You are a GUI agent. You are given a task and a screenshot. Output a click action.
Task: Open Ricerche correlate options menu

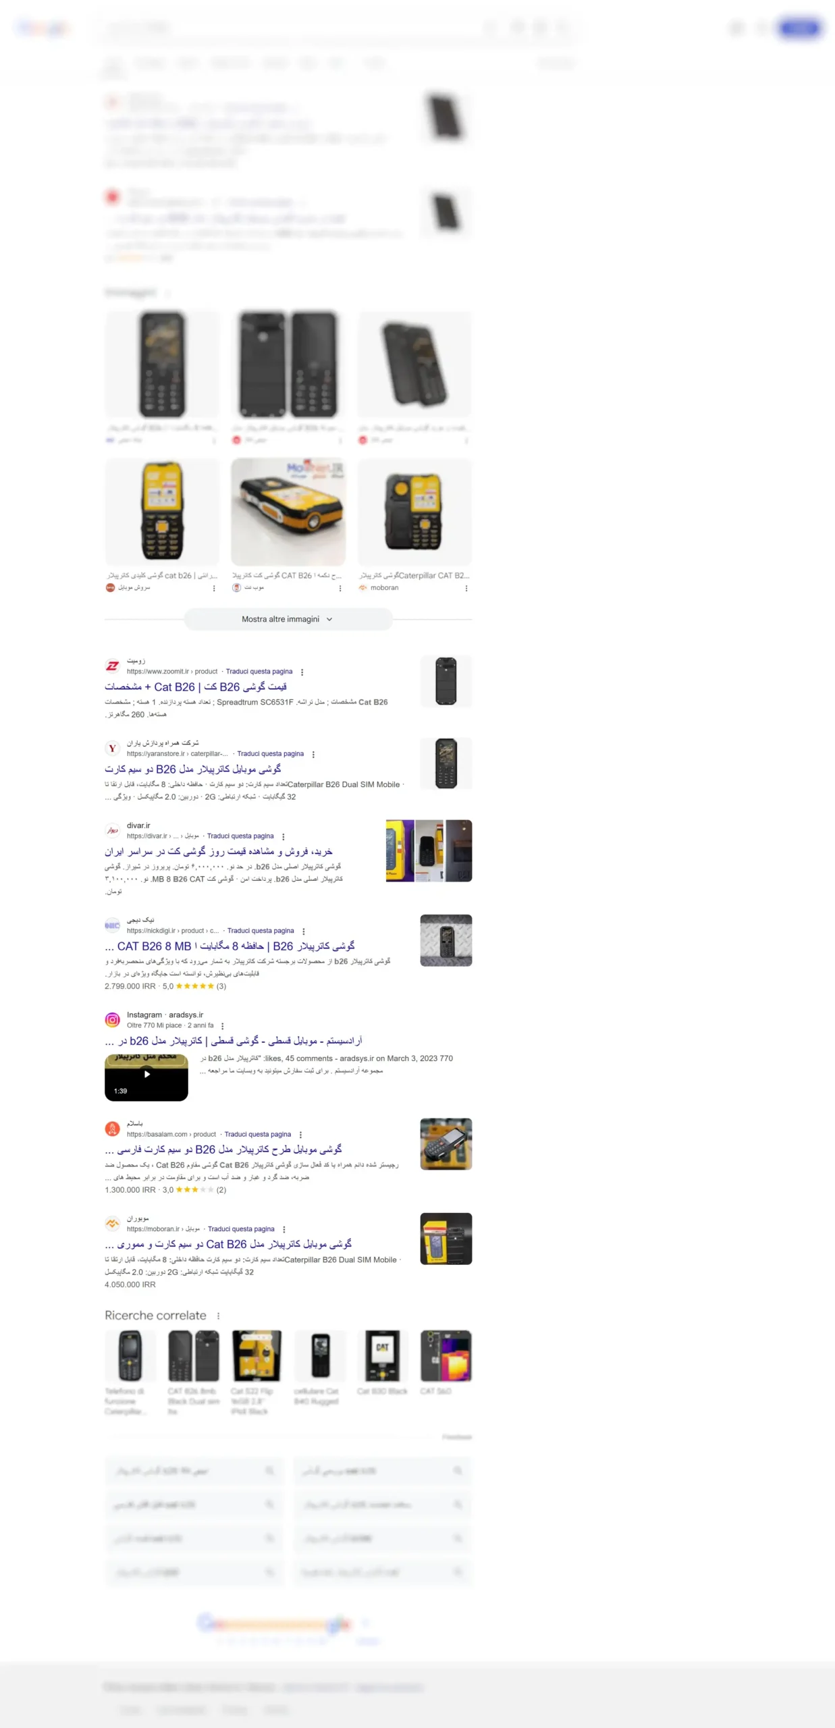click(218, 1316)
